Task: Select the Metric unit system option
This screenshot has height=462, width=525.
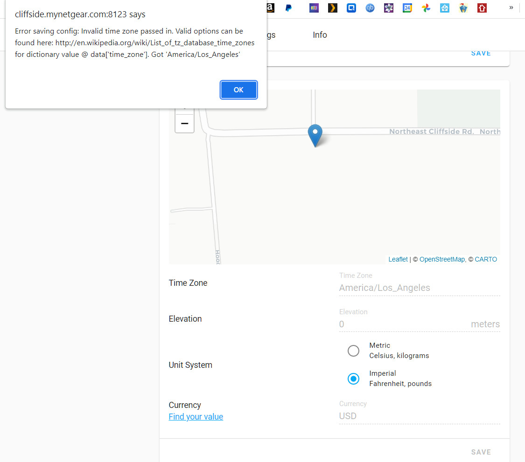Action: (x=353, y=351)
